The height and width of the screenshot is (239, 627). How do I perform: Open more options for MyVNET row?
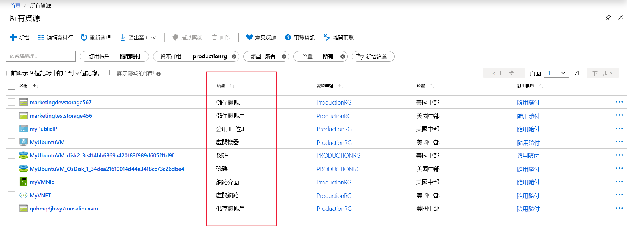coord(619,195)
